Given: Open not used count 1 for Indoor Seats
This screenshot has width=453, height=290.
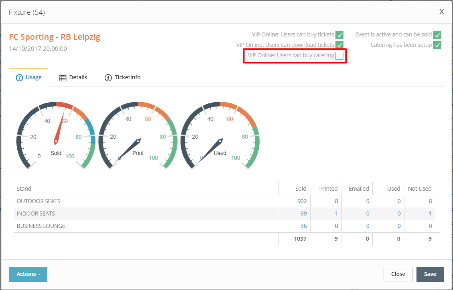Looking at the screenshot, I should pos(430,213).
